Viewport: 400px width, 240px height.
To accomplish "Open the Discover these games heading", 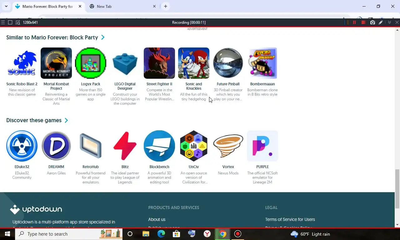I will click(34, 120).
